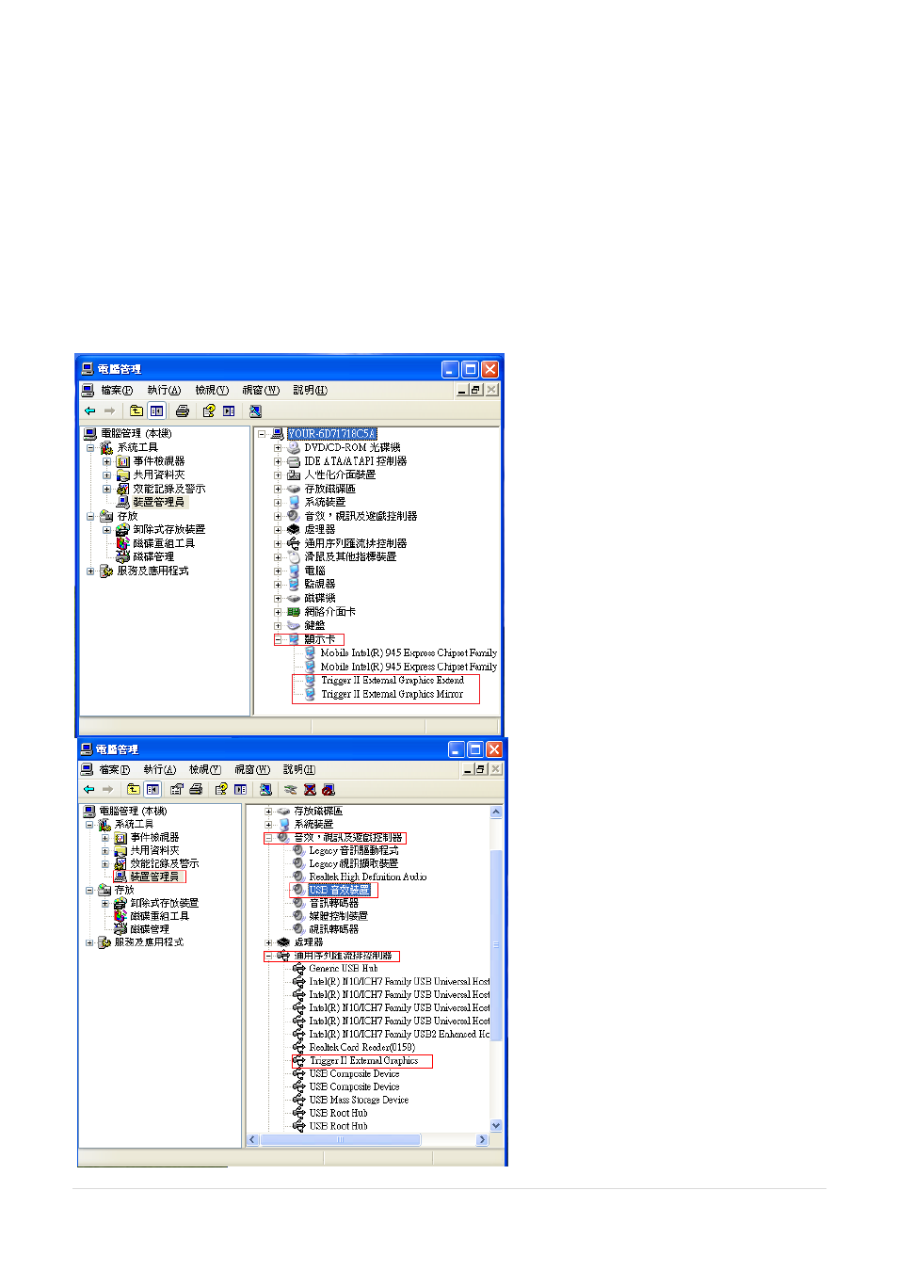Select Intel N10/ICH7 USB2 Enhanced Host entry
This screenshot has width=898, height=1271.
coord(399,1034)
